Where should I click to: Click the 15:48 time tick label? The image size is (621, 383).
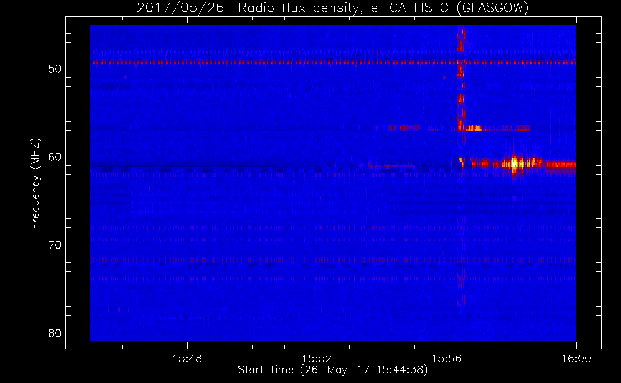[187, 359]
